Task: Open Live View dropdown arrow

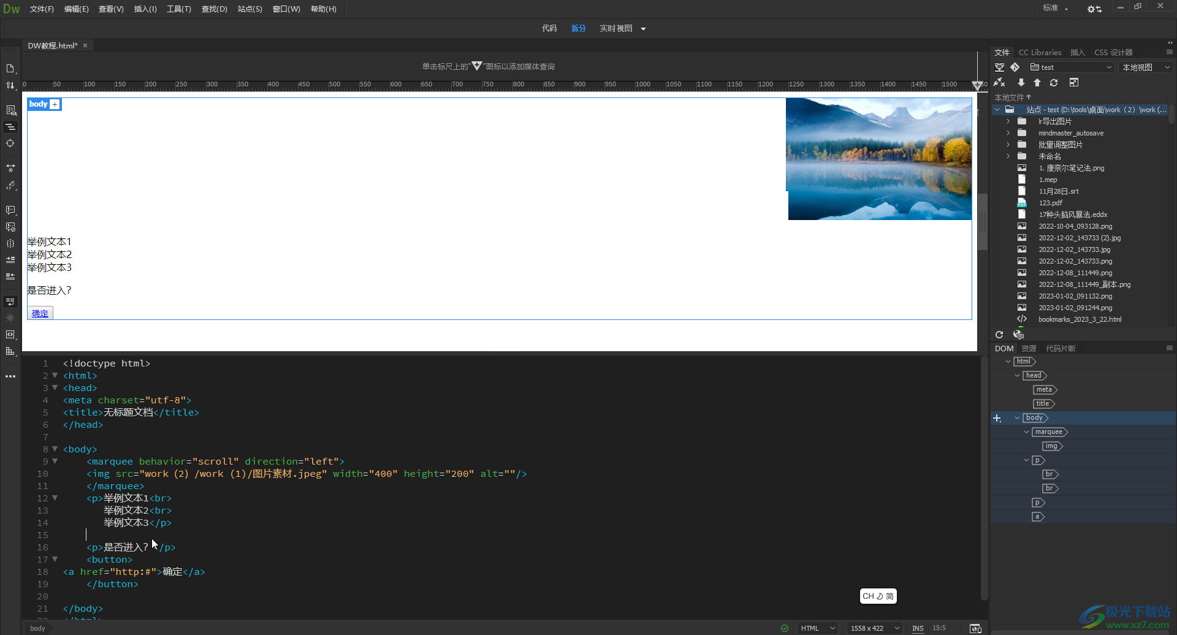Action: click(643, 29)
